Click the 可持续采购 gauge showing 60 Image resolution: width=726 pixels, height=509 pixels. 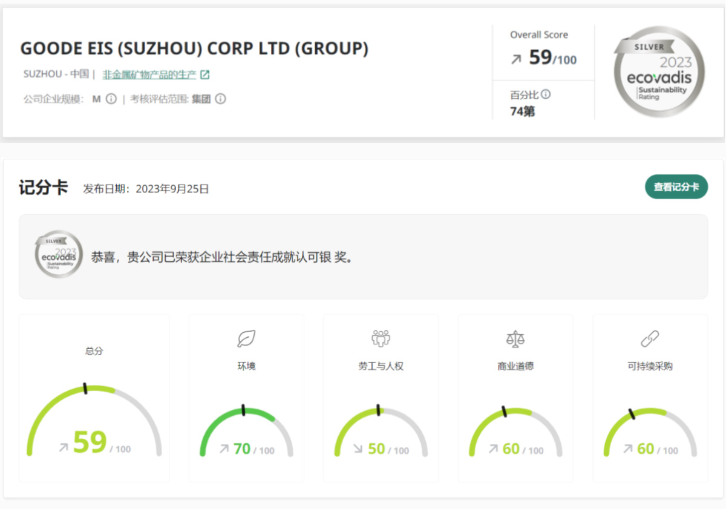650,433
